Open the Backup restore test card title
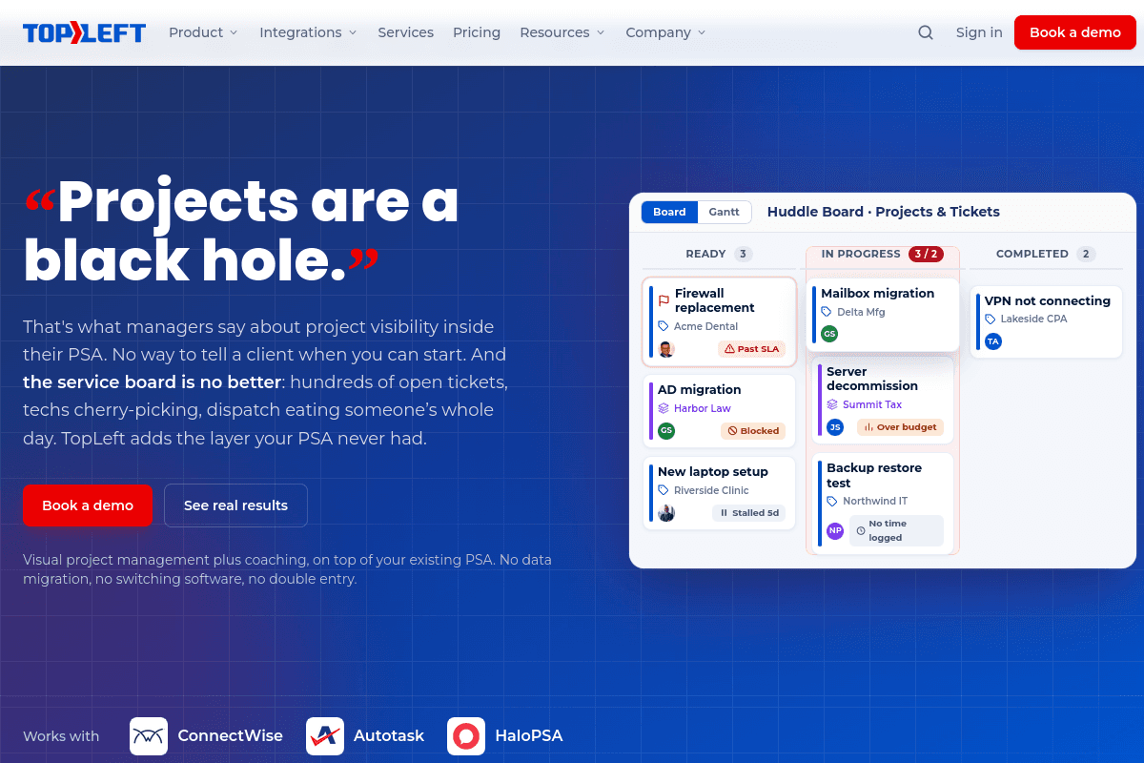Screen dimensions: 1144x763 click(874, 475)
